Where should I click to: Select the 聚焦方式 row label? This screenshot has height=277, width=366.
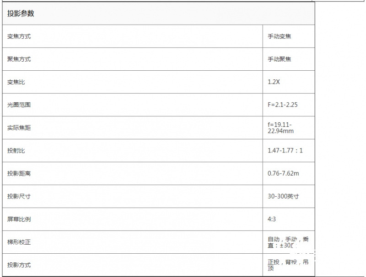19,59
